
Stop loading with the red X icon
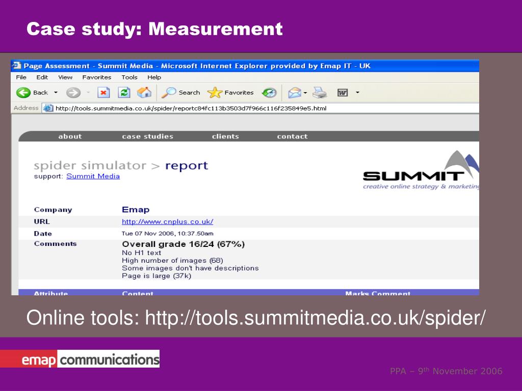[103, 93]
